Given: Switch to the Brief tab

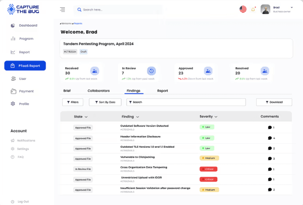Looking at the screenshot, I should pyautogui.click(x=67, y=91).
